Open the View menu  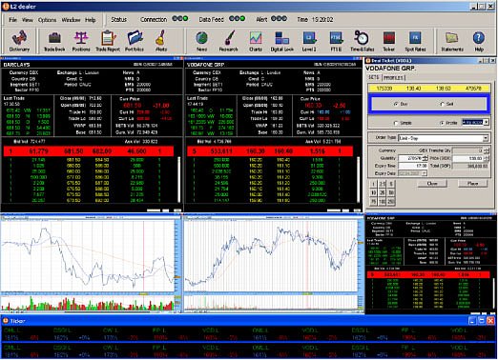[x=28, y=20]
